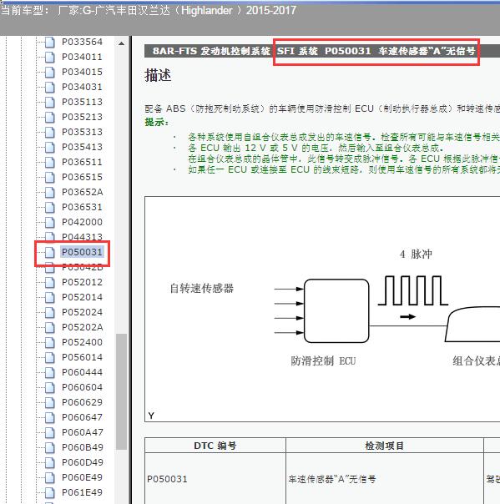Open DTC entry P034011
The width and height of the screenshot is (500, 504).
(x=82, y=57)
